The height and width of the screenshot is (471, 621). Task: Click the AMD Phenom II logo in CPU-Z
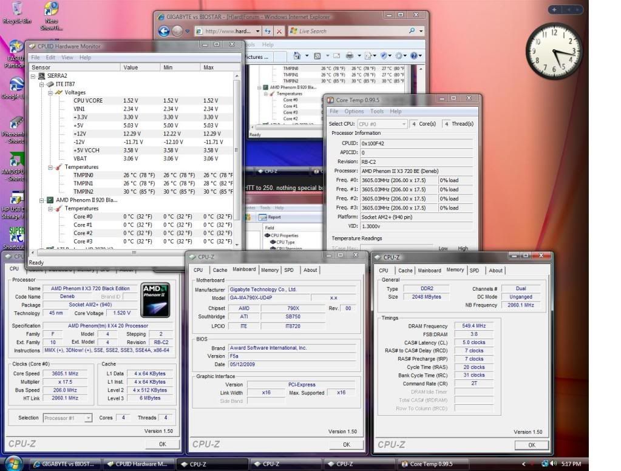point(155,300)
